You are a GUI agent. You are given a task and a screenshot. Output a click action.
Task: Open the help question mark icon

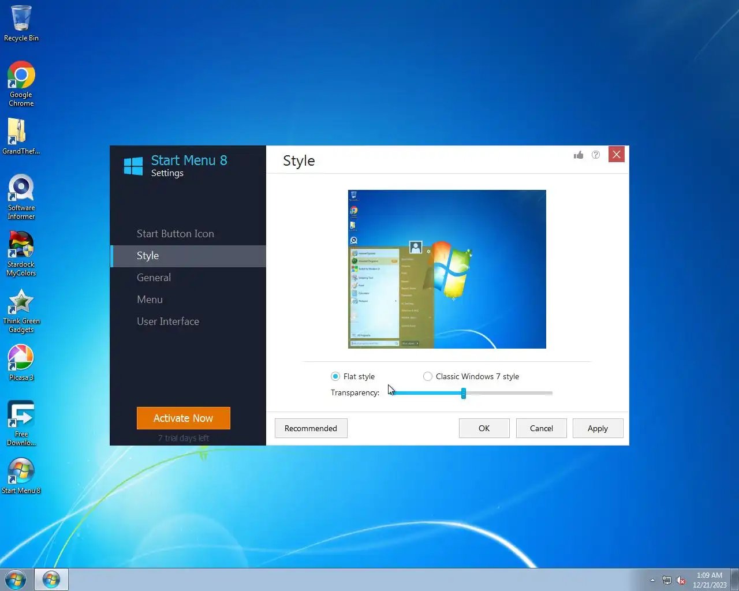point(596,155)
